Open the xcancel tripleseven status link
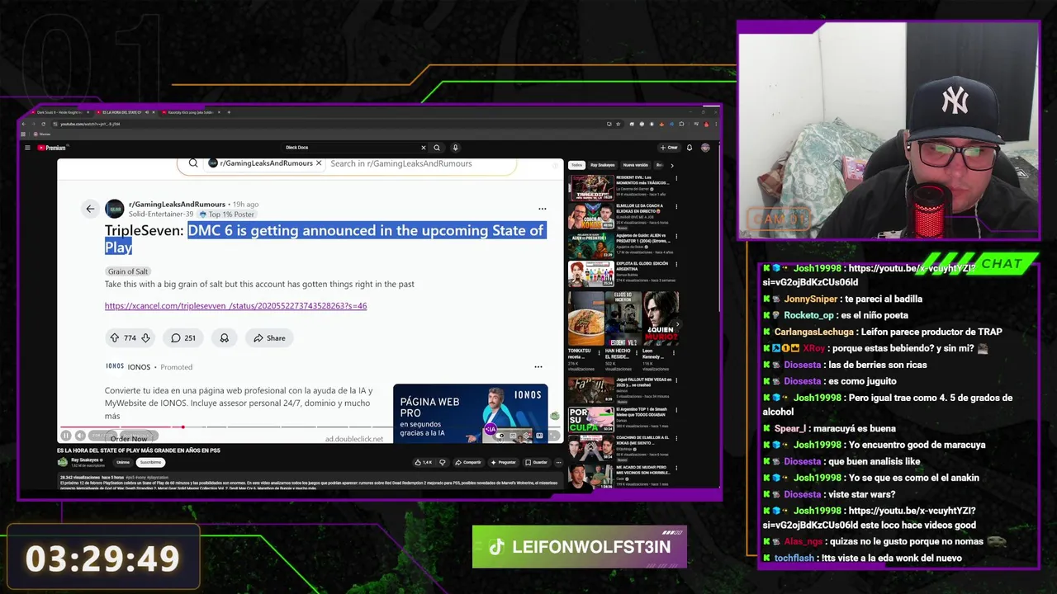Viewport: 1057px width, 594px height. coord(235,305)
